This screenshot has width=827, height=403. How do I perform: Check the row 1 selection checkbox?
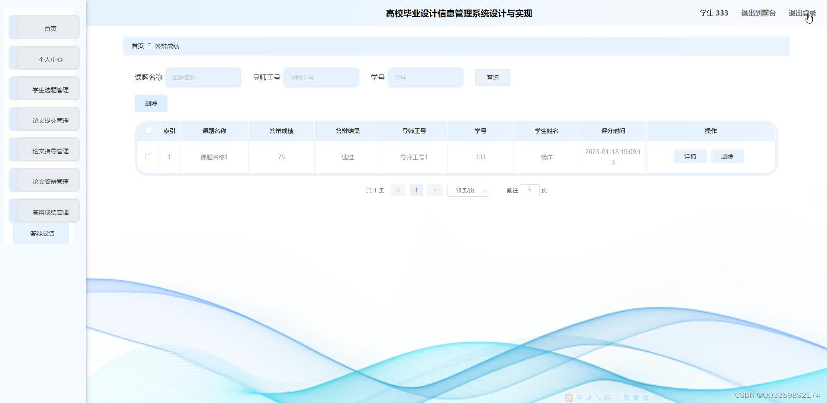148,157
